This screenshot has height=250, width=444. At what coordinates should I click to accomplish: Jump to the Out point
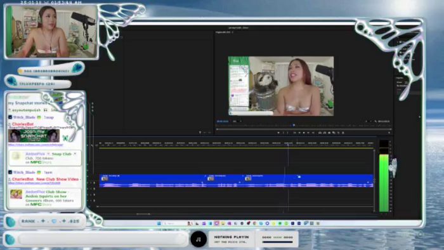click(313, 133)
